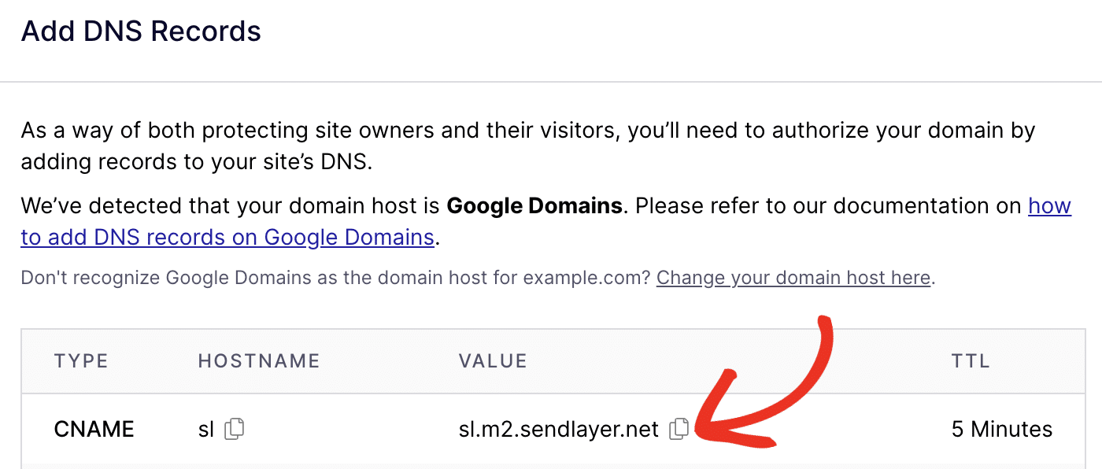This screenshot has width=1102, height=469.
Task: Click the 'We've detected that your domain host' sentence
Action: pos(228,206)
